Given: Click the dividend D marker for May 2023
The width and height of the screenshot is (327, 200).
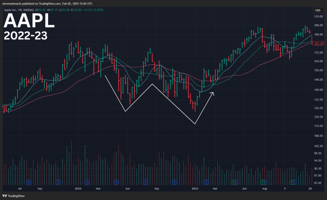Looking at the screenshot, I should coord(236,182).
